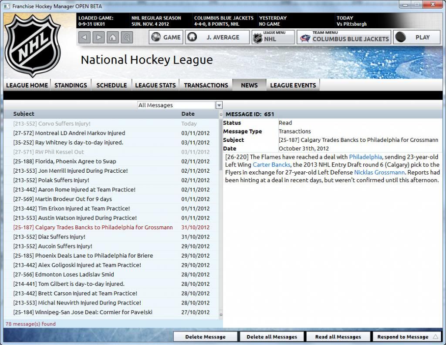Click the 'Today Vs Pittsburgh' header info
The height and width of the screenshot is (345, 446).
351,21
